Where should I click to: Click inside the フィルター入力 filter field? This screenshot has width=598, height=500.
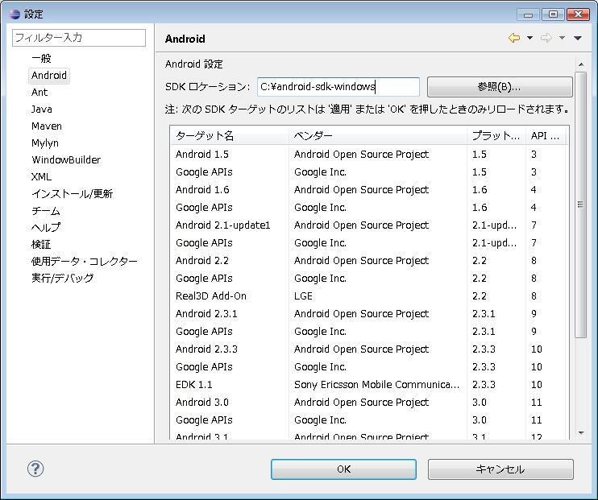(x=79, y=38)
